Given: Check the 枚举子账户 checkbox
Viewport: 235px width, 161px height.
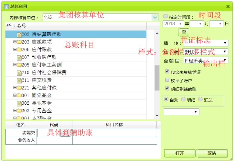Looking at the screenshot, I should (x=167, y=80).
